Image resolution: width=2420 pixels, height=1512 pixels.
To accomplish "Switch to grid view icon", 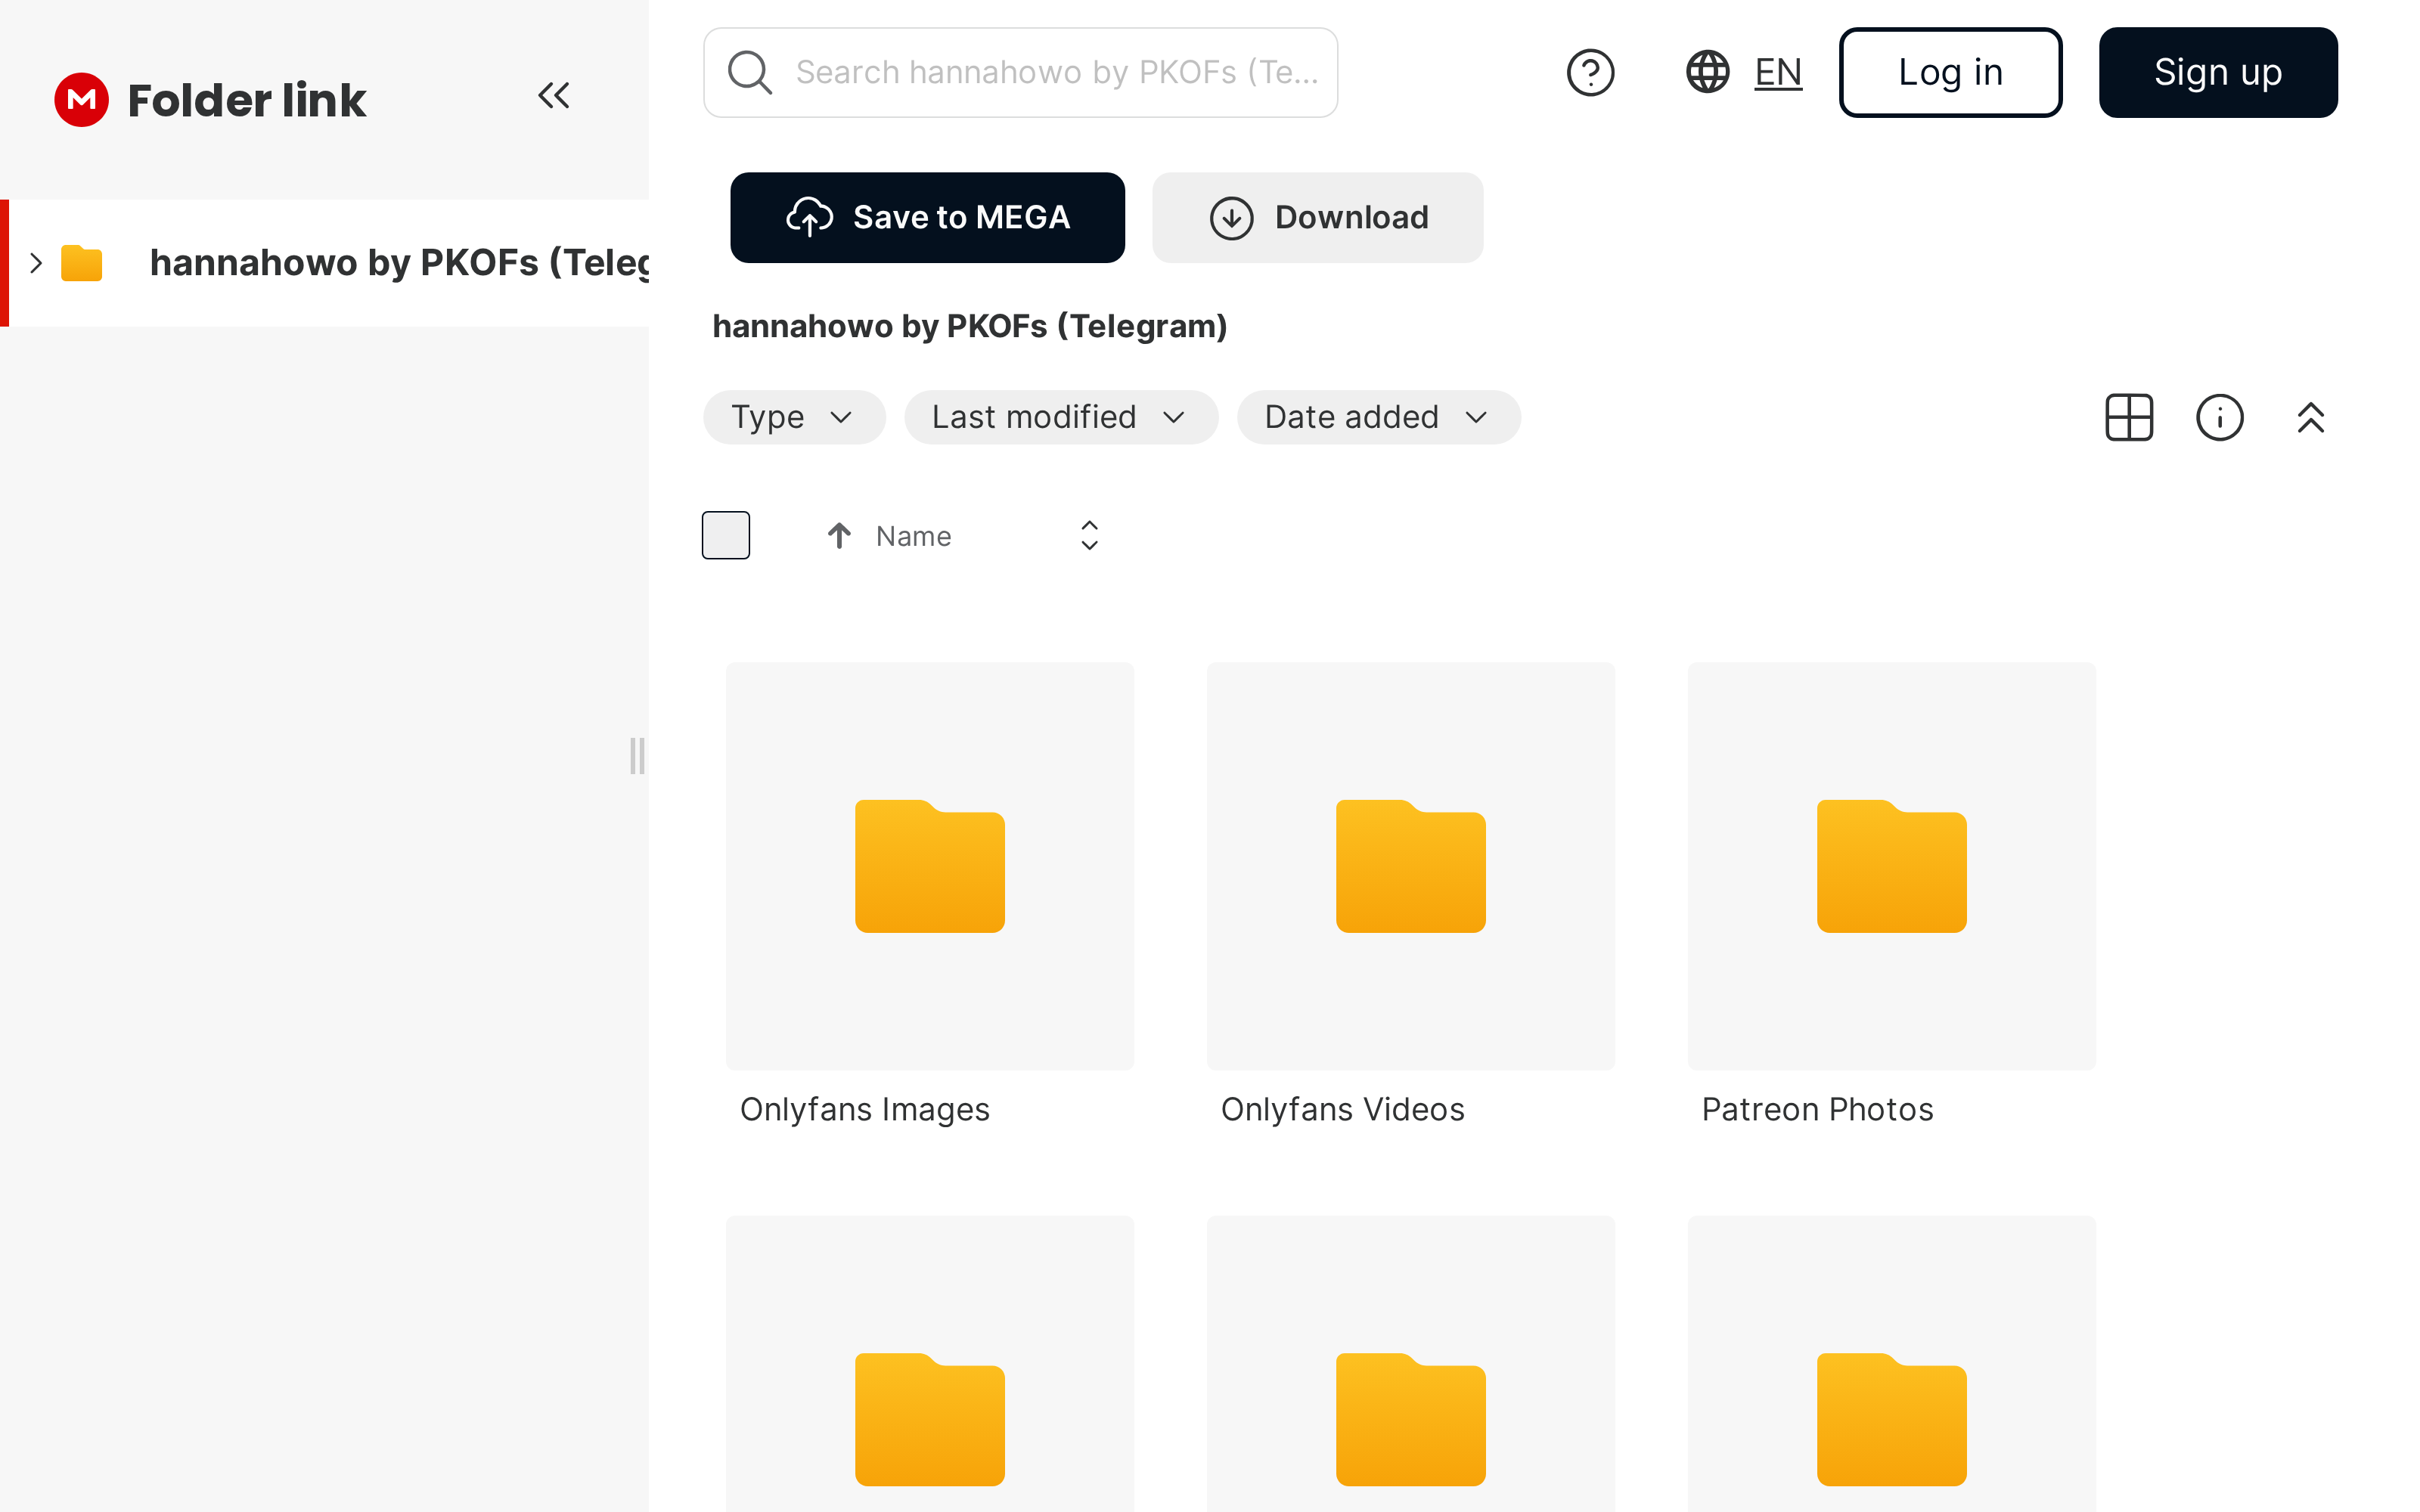I will click(x=2128, y=417).
